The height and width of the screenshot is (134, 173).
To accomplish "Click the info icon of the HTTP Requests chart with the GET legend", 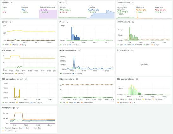I will (x=133, y=22).
